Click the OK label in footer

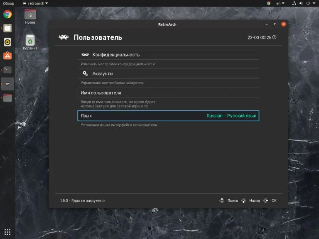coord(274,200)
